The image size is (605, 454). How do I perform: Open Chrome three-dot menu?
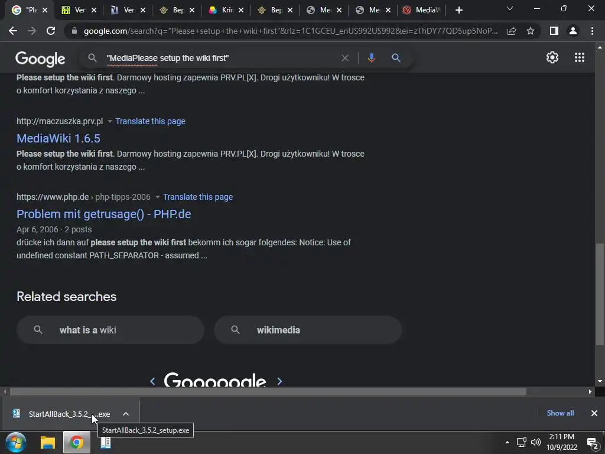point(592,31)
